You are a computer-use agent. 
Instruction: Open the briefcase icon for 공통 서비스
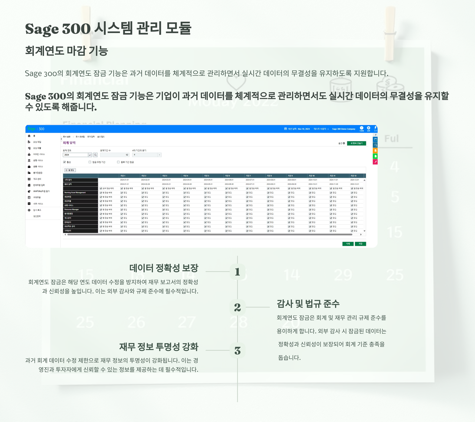point(29,167)
